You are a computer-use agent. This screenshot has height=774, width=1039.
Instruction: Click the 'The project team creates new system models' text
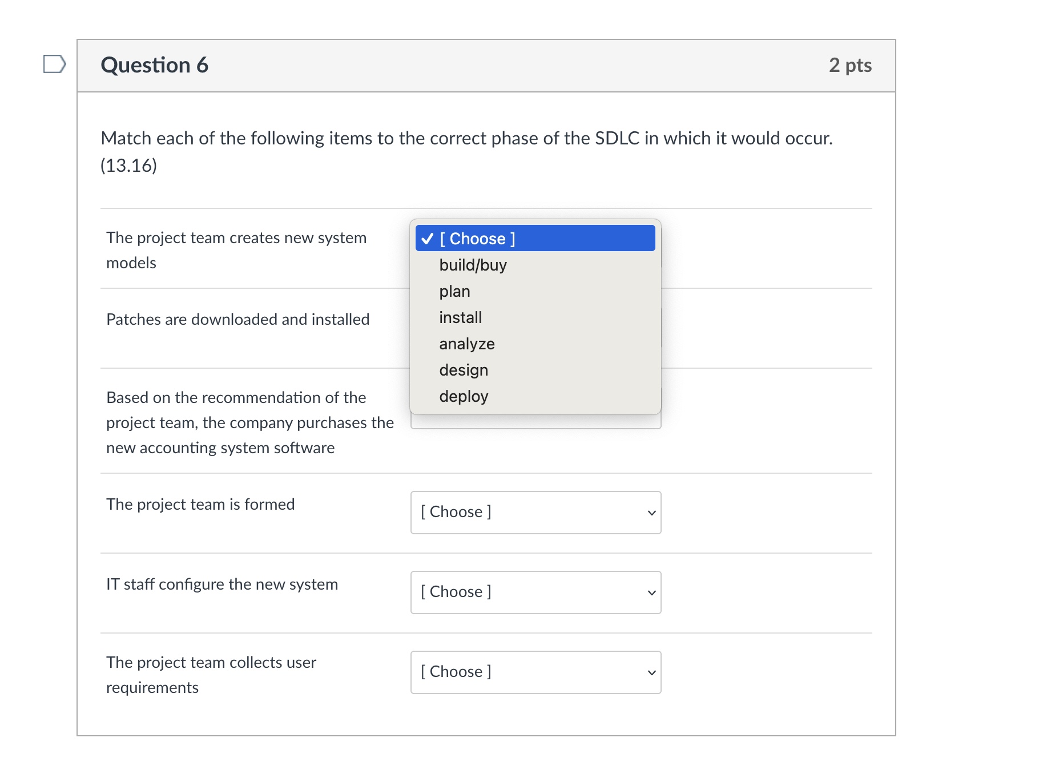pos(236,250)
